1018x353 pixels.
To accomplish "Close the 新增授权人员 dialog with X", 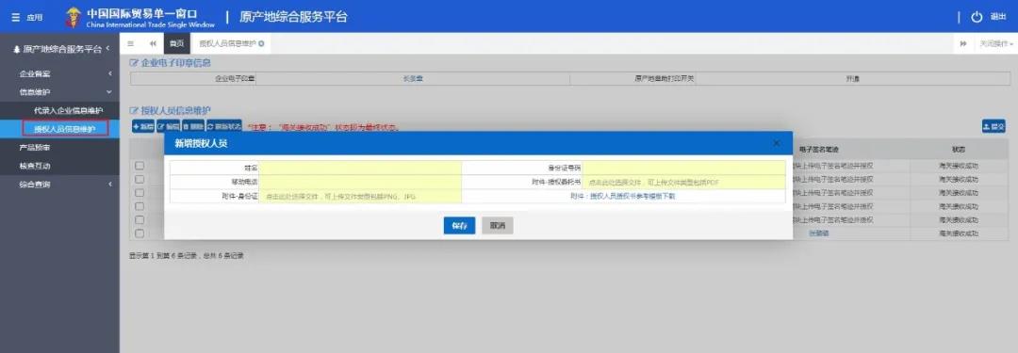I will pos(777,143).
